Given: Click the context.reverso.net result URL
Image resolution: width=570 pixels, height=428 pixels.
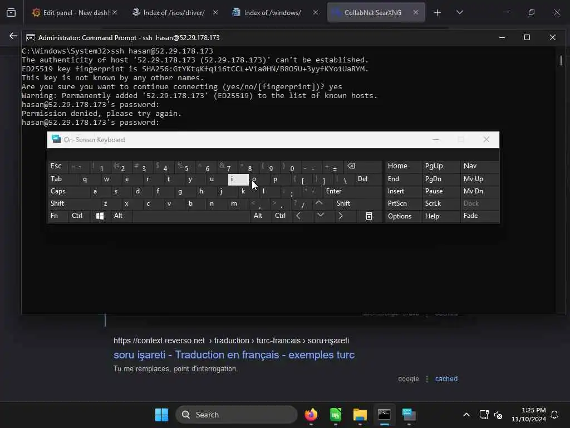Looking at the screenshot, I should coord(231,341).
